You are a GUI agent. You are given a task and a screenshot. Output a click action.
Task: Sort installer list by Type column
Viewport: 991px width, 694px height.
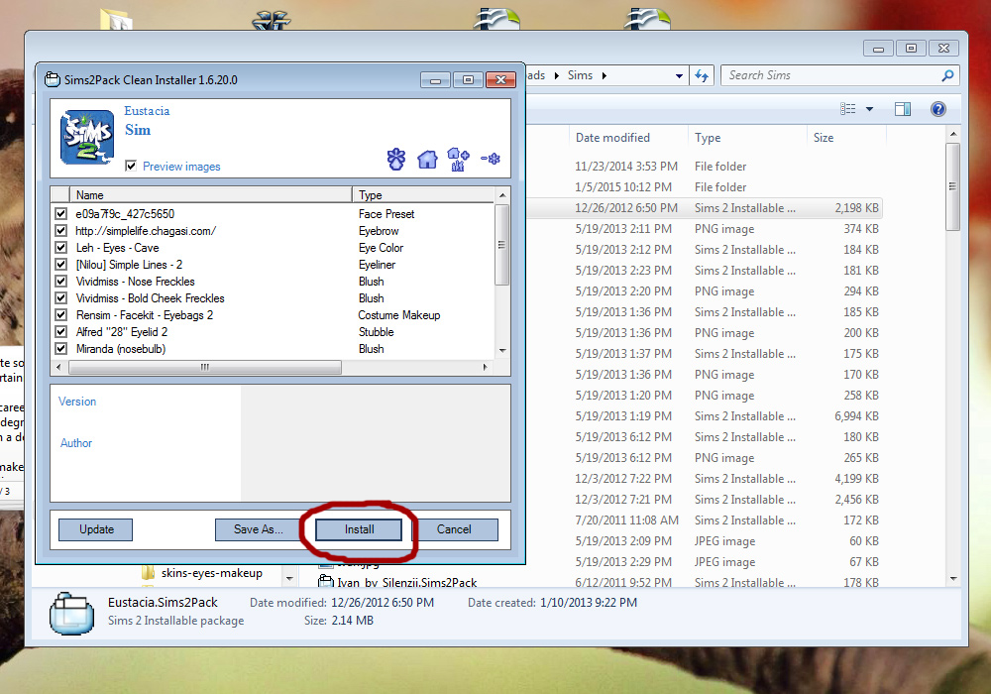click(423, 194)
